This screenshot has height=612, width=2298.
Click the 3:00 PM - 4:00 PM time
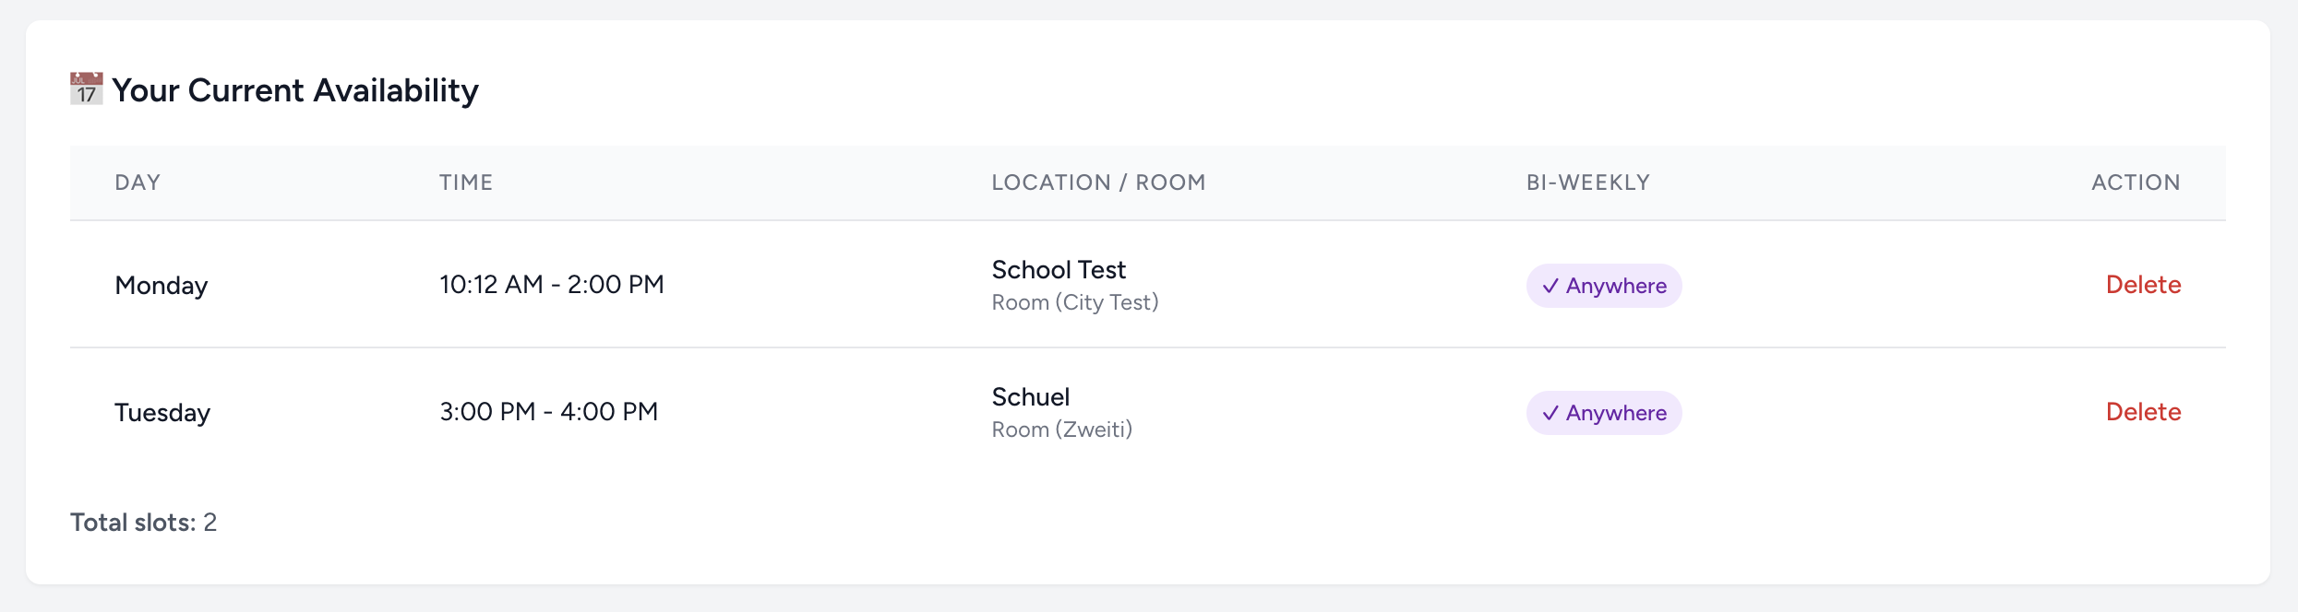pyautogui.click(x=549, y=412)
